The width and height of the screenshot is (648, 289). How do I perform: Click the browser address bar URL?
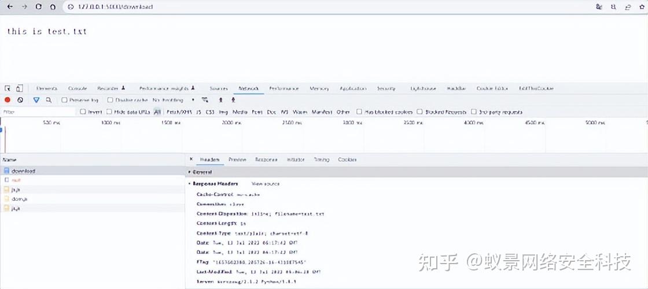point(115,7)
